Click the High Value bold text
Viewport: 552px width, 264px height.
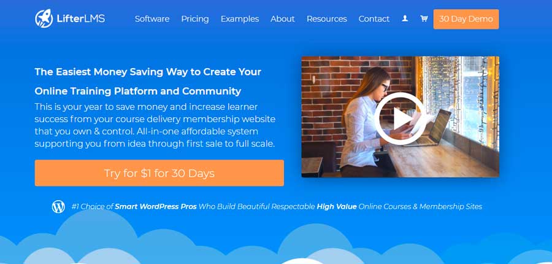(337, 206)
